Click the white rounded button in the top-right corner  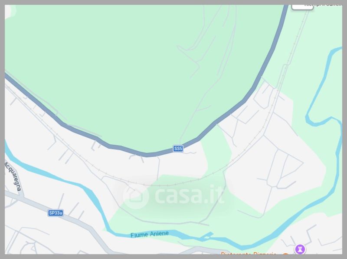point(302,7)
